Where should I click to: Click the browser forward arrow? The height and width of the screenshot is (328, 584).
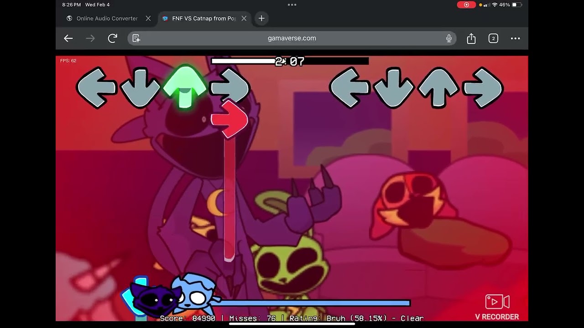click(x=90, y=38)
